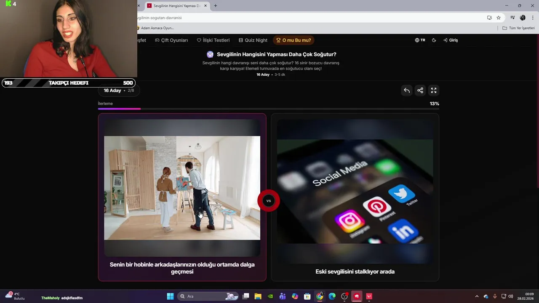Open the Chrome three-dot menu
This screenshot has height=303, width=539.
pyautogui.click(x=533, y=18)
